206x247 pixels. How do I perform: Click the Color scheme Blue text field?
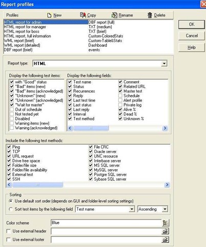[x=106, y=223]
